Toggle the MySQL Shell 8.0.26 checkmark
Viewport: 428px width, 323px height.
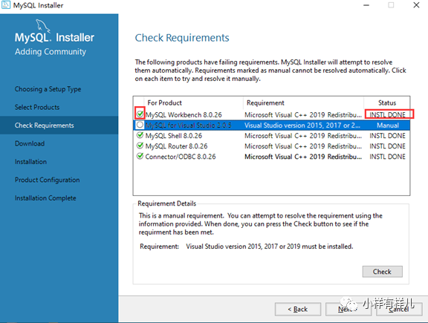click(x=140, y=135)
